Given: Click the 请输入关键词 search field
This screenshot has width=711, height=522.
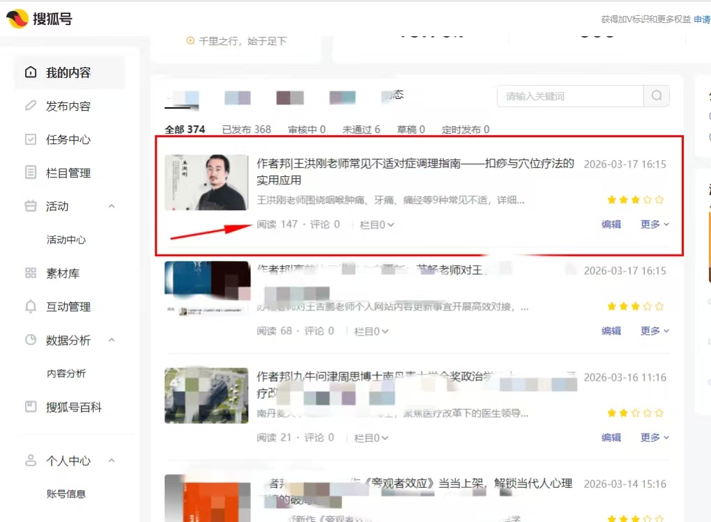Looking at the screenshot, I should point(569,96).
